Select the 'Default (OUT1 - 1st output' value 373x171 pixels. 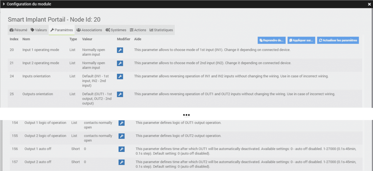(x=97, y=99)
